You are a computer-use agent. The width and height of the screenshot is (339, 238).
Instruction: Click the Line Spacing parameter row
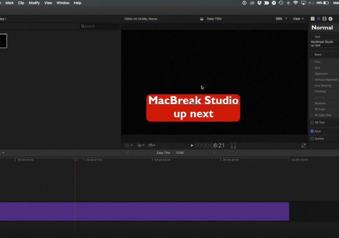pyautogui.click(x=324, y=86)
